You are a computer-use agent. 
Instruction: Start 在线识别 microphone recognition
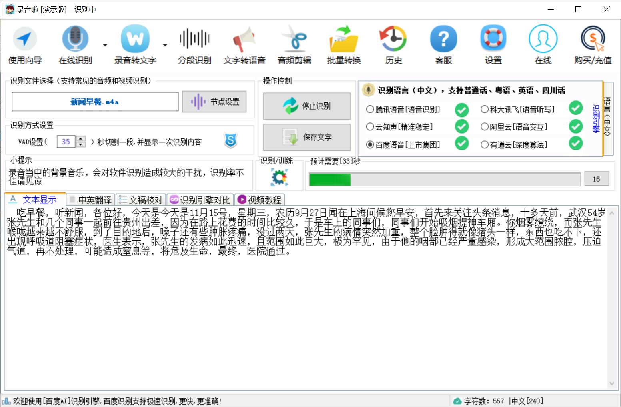[75, 45]
